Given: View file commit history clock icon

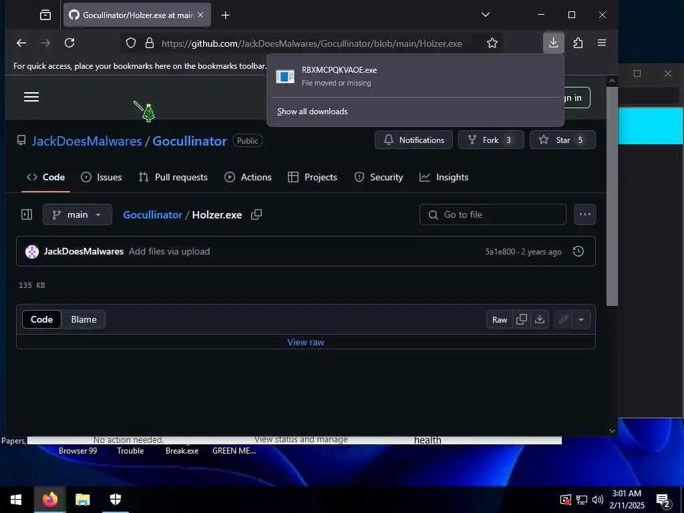Looking at the screenshot, I should (x=578, y=251).
